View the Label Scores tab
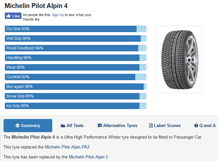218x161 pixels. 165,125
